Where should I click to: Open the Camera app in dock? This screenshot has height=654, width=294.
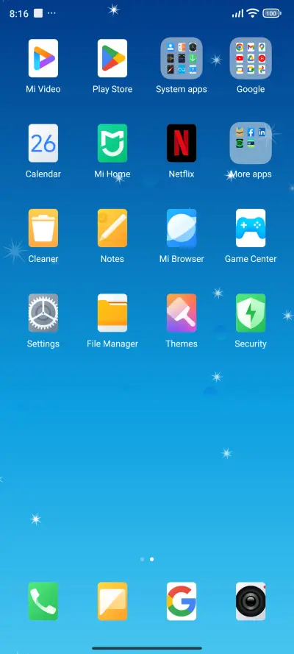coord(251,601)
